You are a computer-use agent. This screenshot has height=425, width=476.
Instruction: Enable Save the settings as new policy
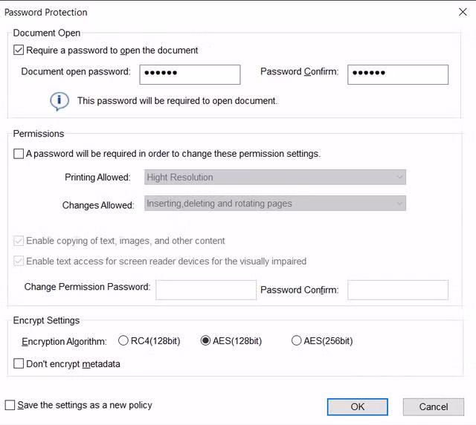pos(10,405)
